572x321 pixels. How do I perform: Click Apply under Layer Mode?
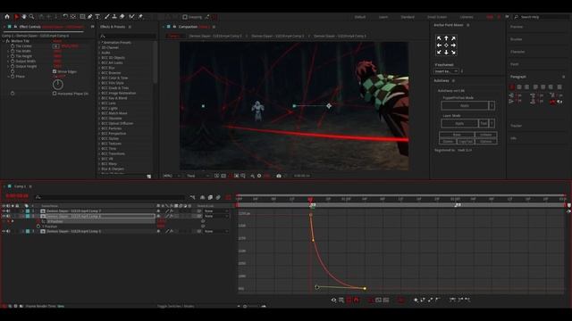tap(459, 123)
